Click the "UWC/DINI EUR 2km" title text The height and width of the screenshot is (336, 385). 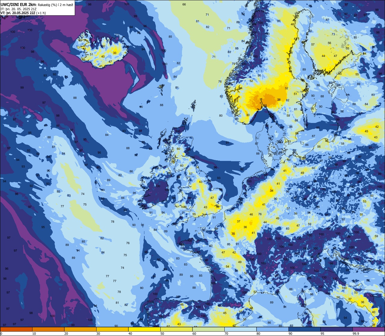(x=18, y=5)
